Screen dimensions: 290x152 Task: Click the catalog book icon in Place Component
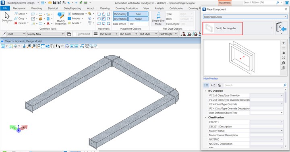tap(281, 27)
